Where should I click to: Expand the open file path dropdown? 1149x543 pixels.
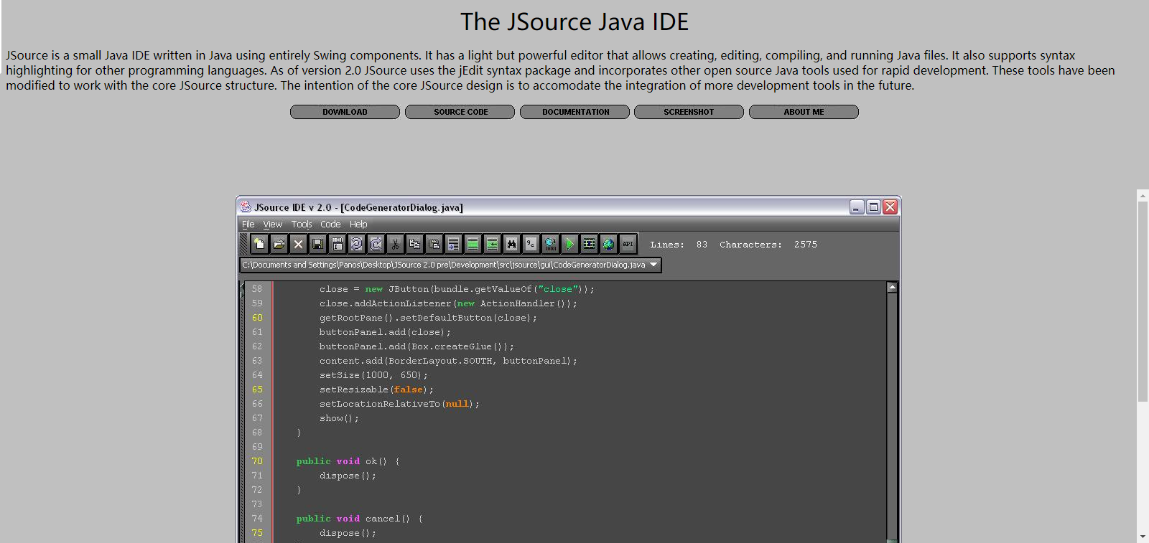tap(653, 265)
